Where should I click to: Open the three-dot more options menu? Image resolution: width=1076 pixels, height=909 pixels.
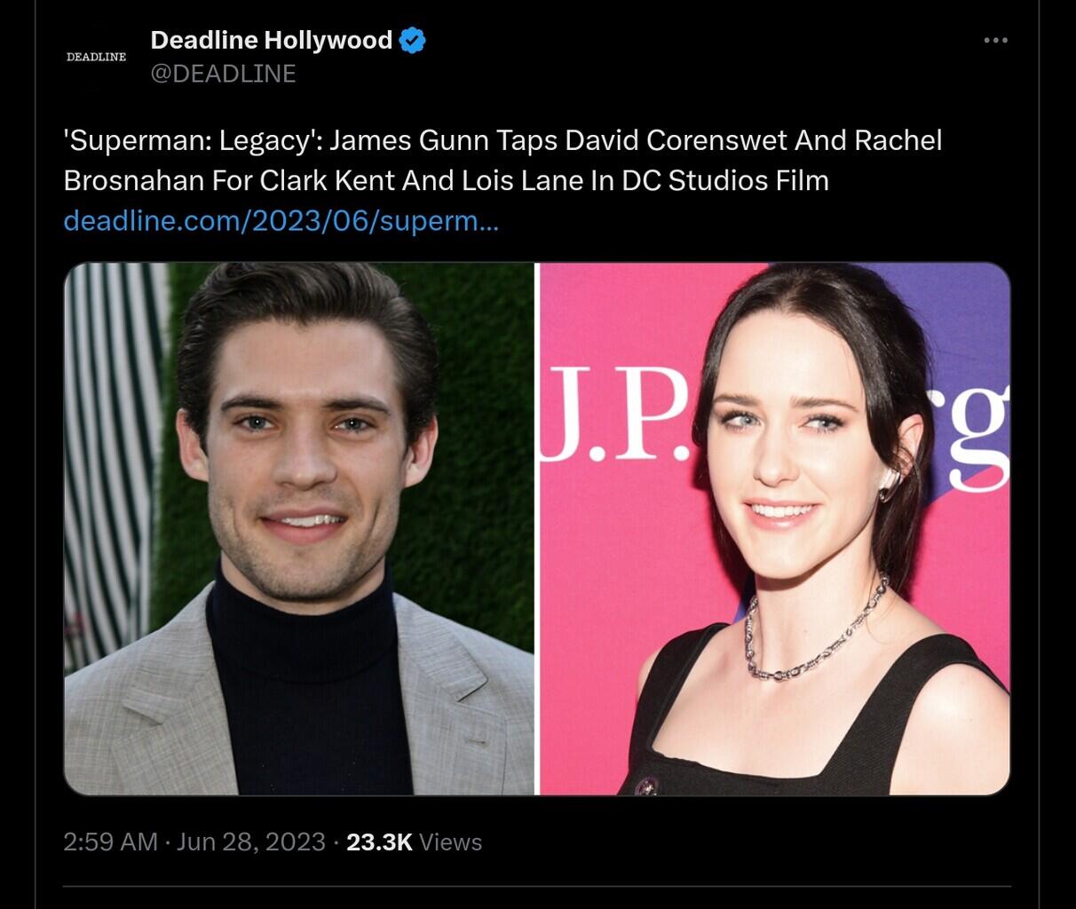coord(995,40)
